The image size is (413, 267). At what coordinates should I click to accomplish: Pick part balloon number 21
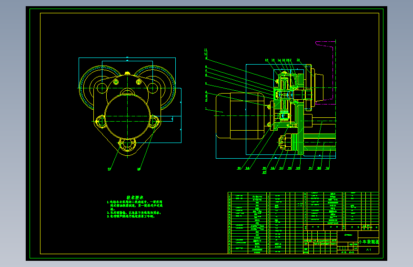tap(311, 168)
